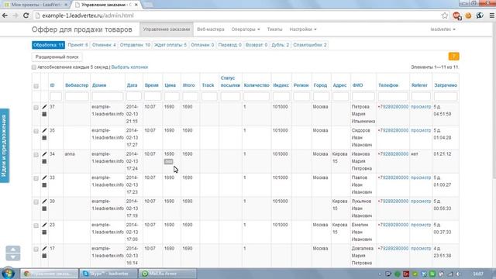This screenshot has width=496, height=279.
Task: Open the Управление заказами tab
Action: [x=167, y=29]
